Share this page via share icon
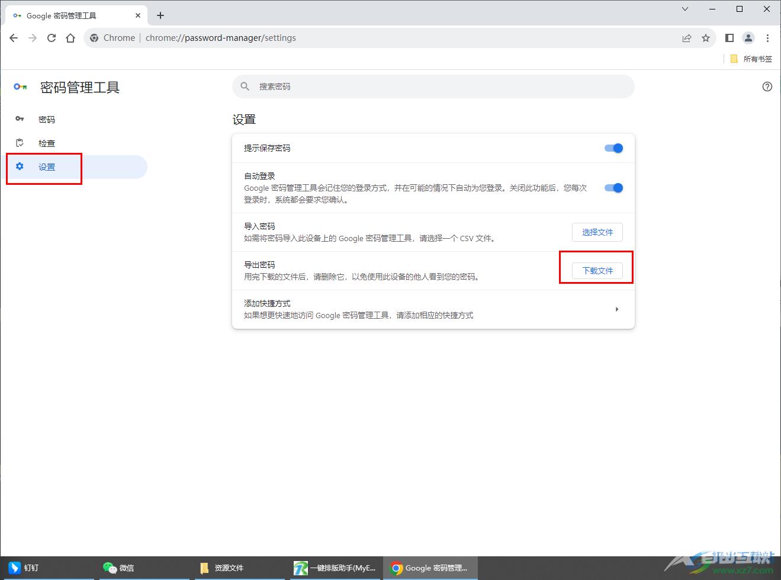 pos(687,38)
